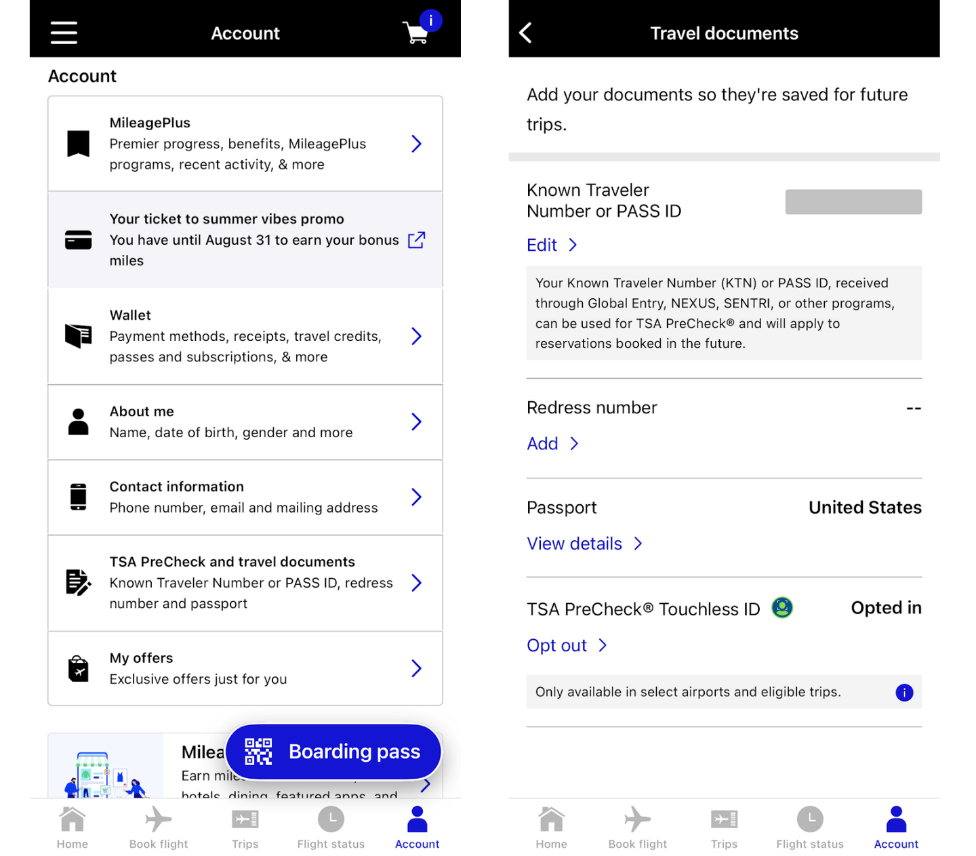976x856 pixels.
Task: Add a Redress number
Action: [552, 443]
